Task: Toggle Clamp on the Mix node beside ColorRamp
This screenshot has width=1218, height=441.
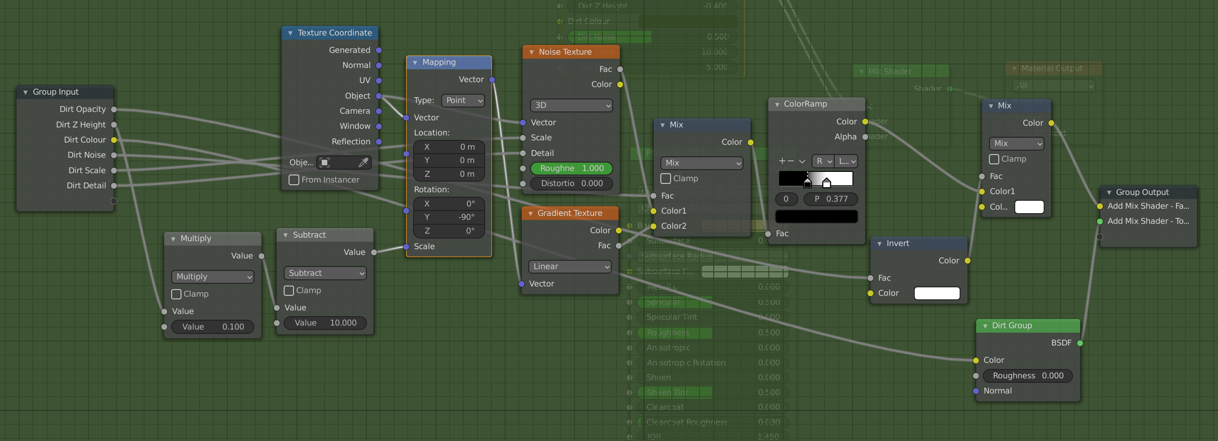Action: 666,179
